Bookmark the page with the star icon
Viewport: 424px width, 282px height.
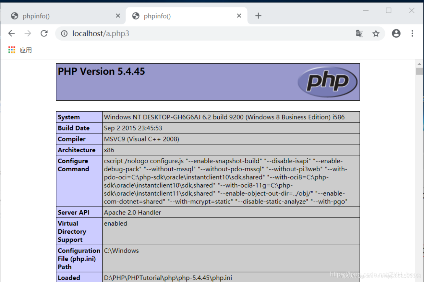(x=376, y=33)
